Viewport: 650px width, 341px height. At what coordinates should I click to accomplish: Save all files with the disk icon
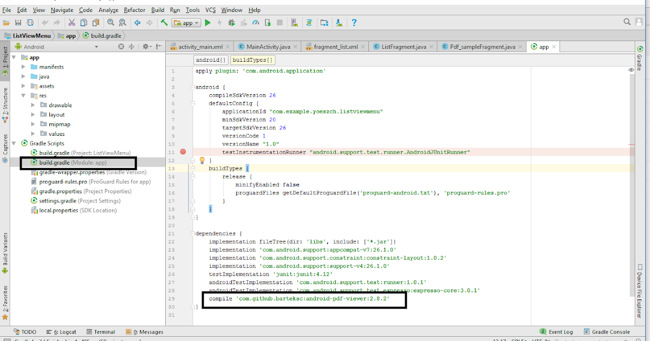(17, 23)
